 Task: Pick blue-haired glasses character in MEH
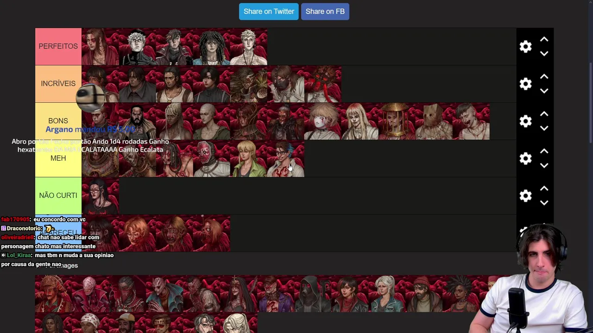286,159
